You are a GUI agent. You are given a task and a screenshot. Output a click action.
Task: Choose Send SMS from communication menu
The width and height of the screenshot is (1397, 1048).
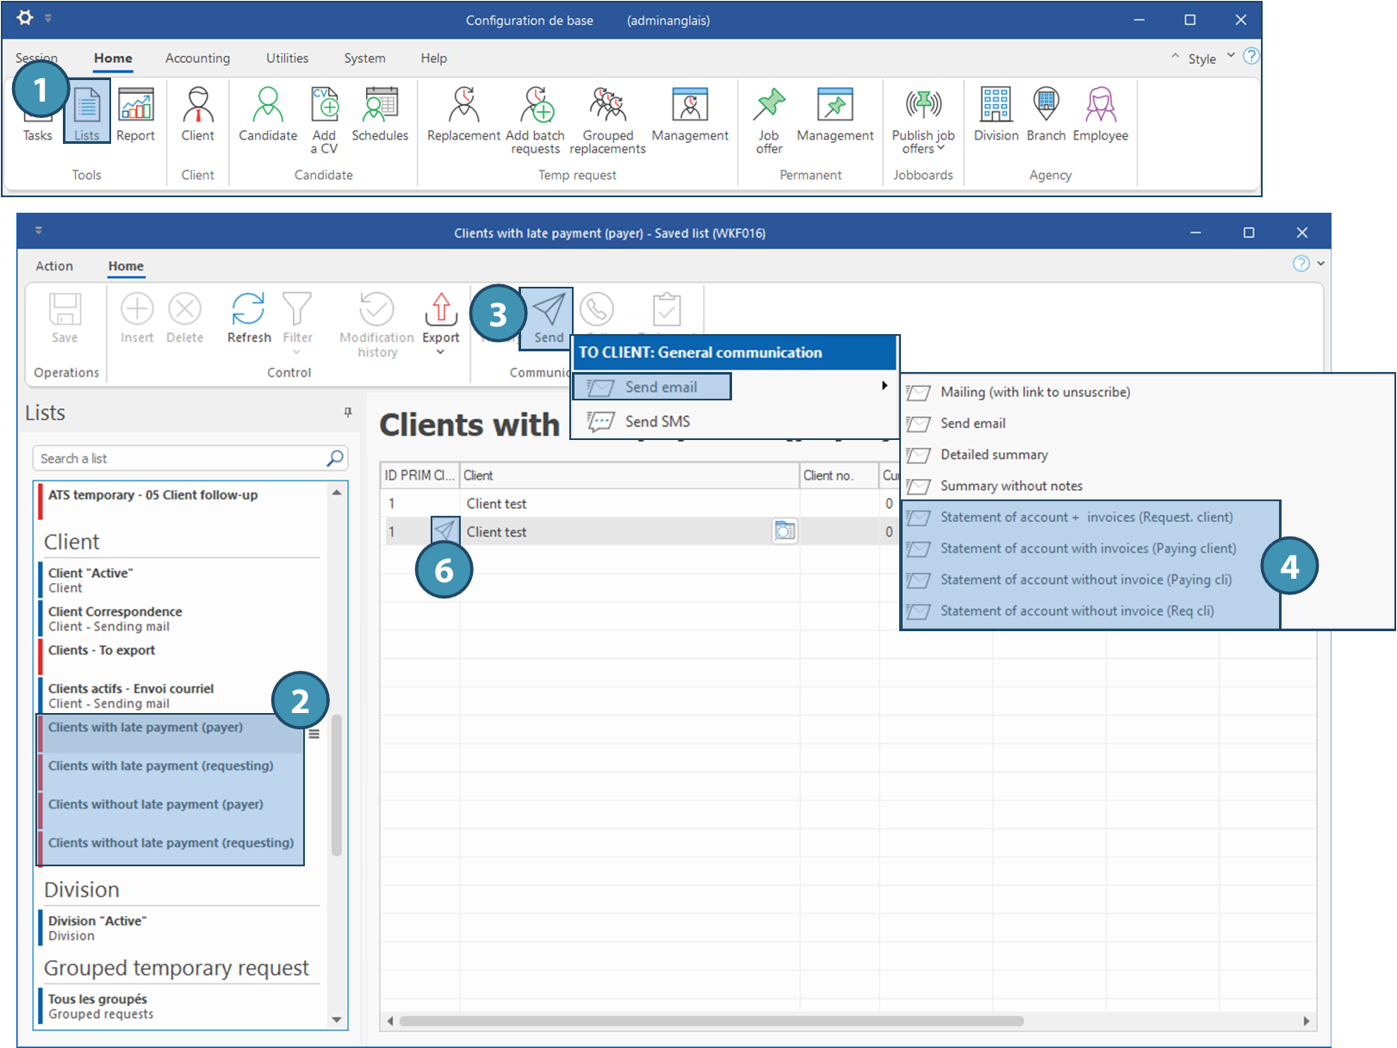coord(657,421)
